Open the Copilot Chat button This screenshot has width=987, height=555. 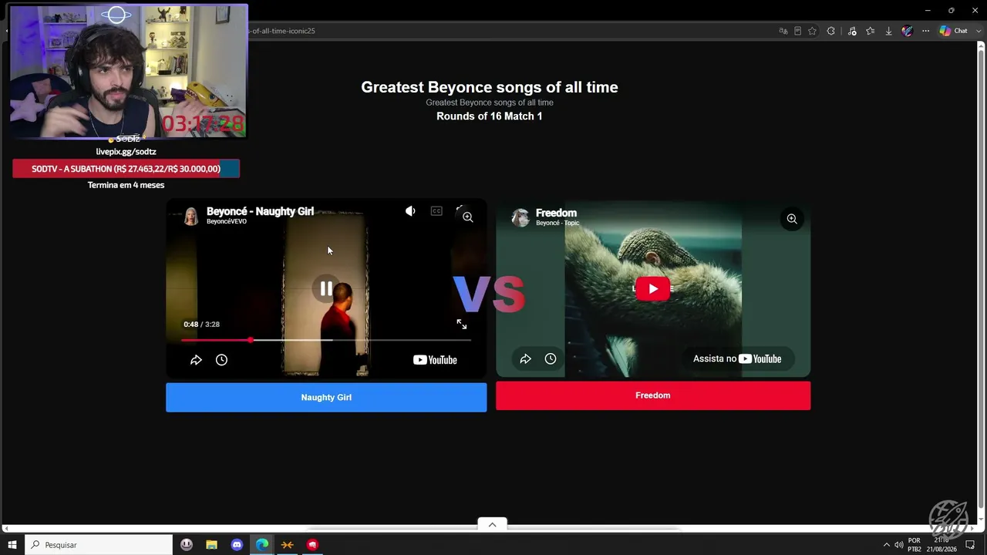pyautogui.click(x=953, y=31)
